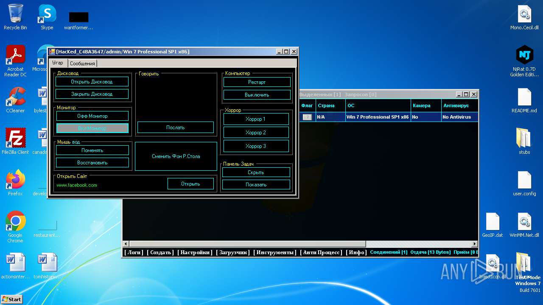Screen dimensions: 543x305
Task: Click the Рестарт computer button
Action: [257, 82]
